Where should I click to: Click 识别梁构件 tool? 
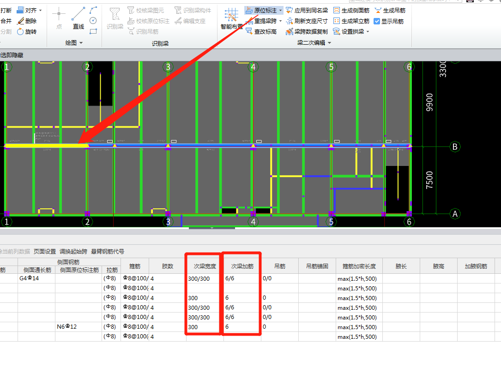193,11
